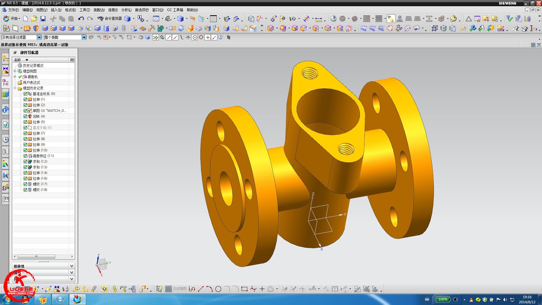The height and width of the screenshot is (305, 542).
Task: Click the 完成草图 finish sketch button
Action: point(176,289)
